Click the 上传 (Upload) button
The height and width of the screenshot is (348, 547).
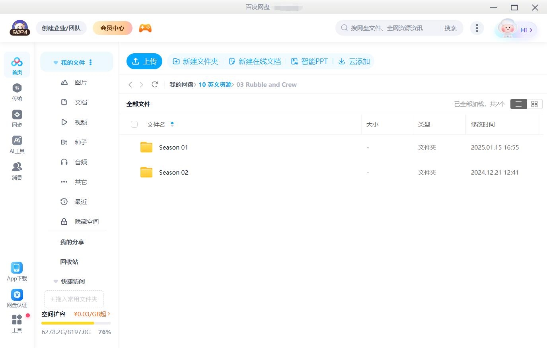coord(144,61)
